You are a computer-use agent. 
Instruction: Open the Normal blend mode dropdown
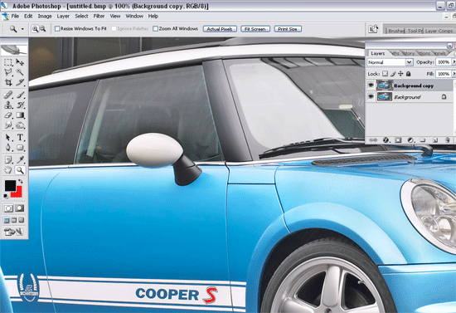coord(390,62)
